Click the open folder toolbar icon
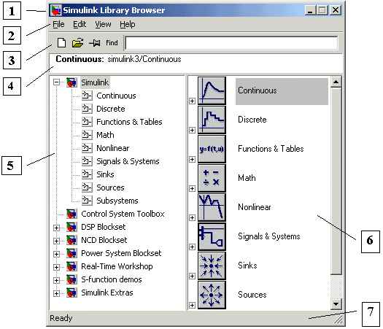Screen dimensions: 383x329 [x=77, y=43]
